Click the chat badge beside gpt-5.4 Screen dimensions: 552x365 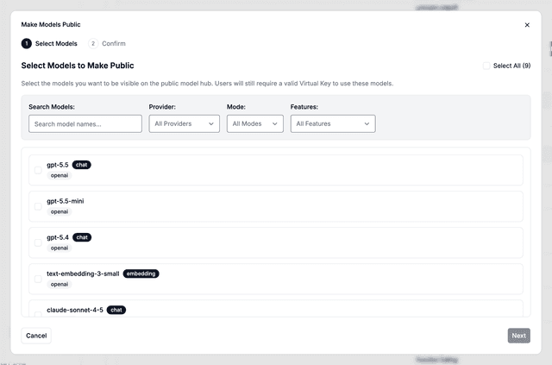click(x=82, y=237)
